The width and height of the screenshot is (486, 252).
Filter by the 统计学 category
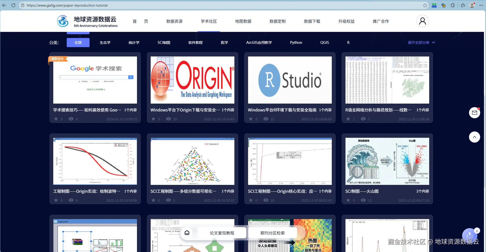(134, 43)
